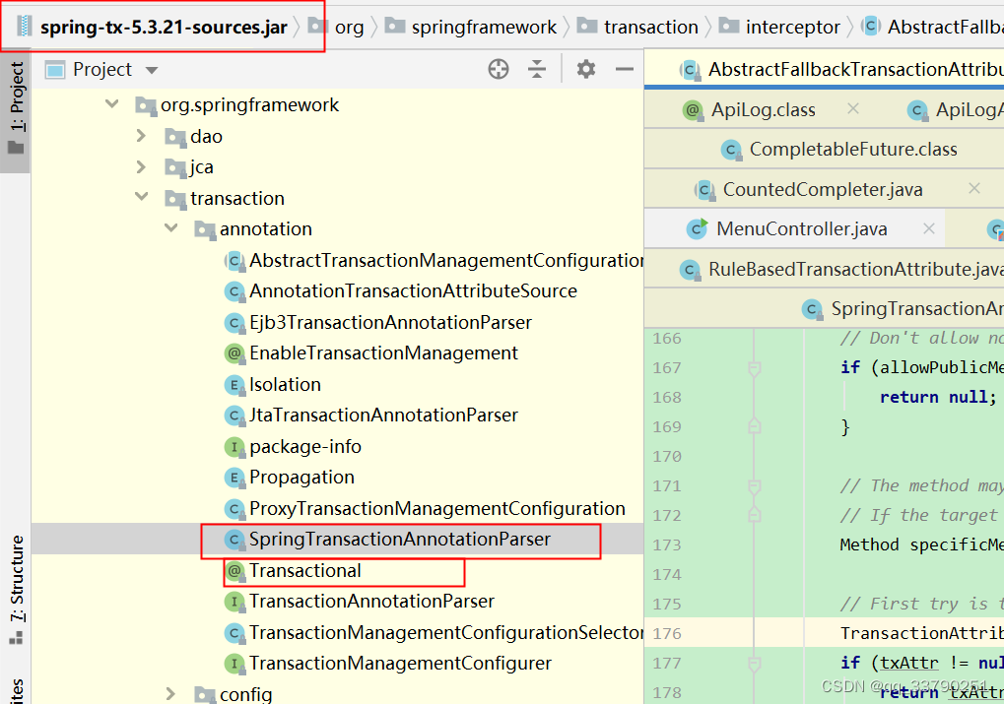Viewport: 1004px width, 704px height.
Task: Select package-info file
Action: point(294,447)
